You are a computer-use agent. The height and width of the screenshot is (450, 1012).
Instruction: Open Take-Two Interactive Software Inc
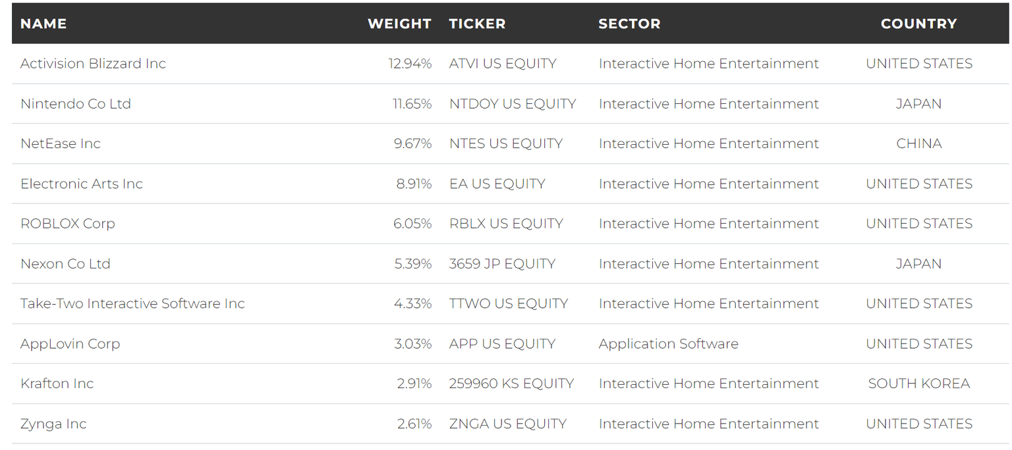[132, 304]
